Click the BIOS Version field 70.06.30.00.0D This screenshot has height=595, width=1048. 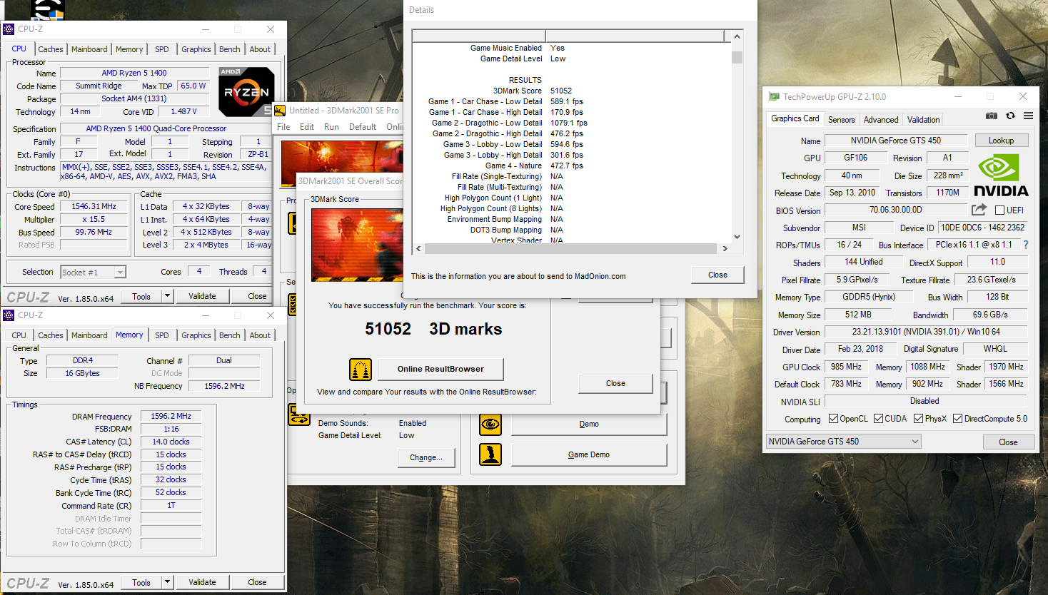(895, 210)
